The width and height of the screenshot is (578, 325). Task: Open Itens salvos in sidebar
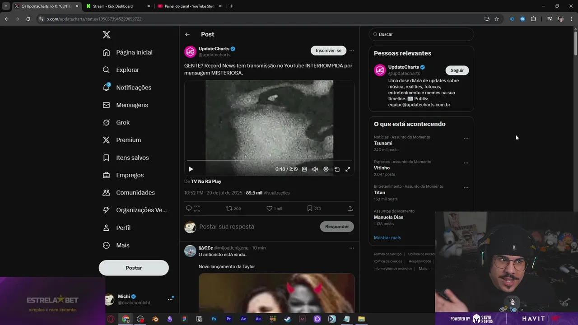tap(126, 158)
